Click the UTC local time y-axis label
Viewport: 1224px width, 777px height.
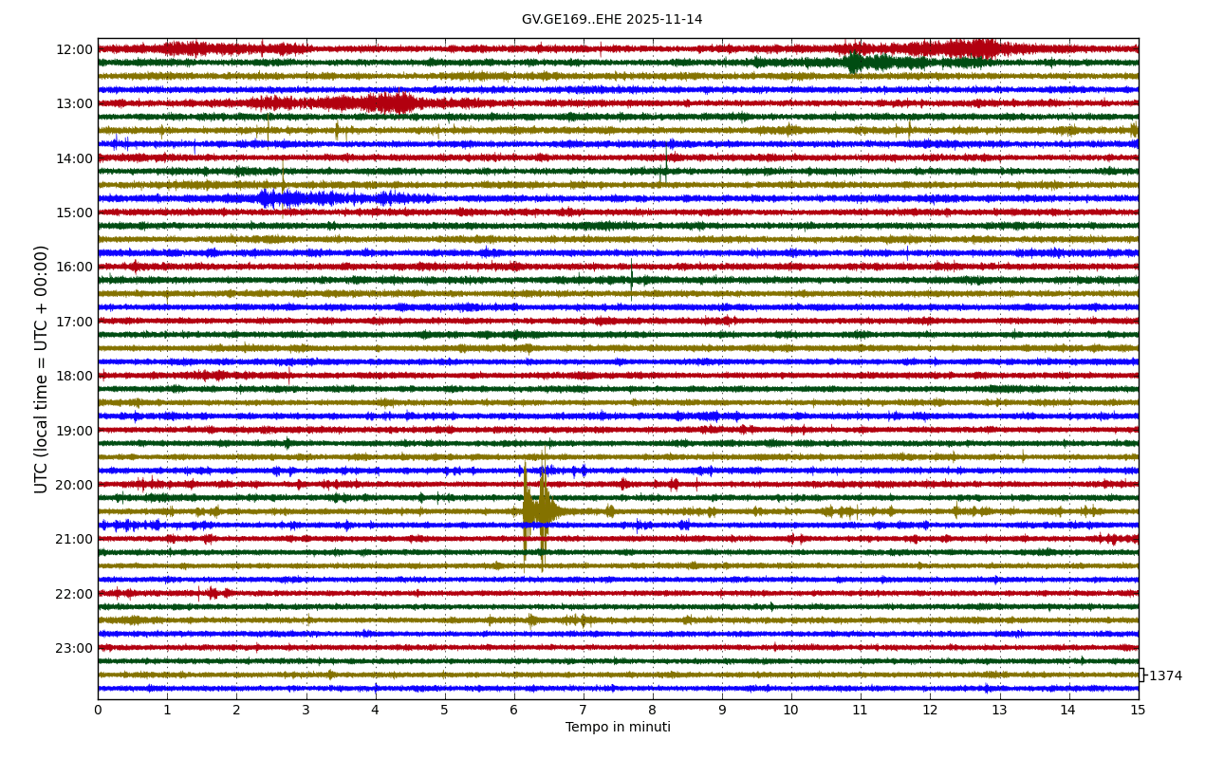pos(42,369)
